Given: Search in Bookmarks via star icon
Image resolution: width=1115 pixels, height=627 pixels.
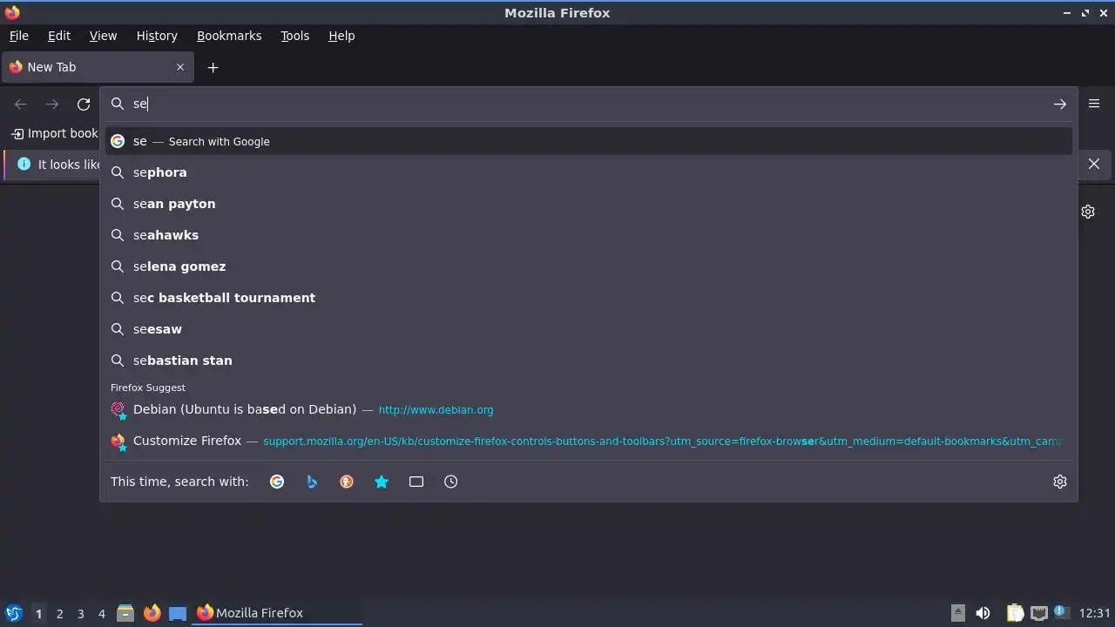Looking at the screenshot, I should coord(382,482).
